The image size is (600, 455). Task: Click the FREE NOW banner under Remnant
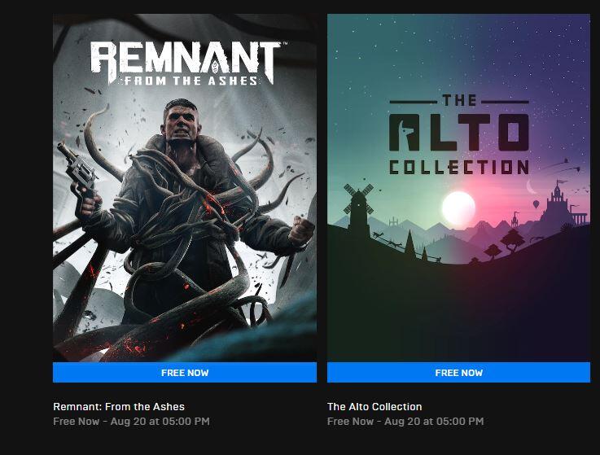pos(185,373)
